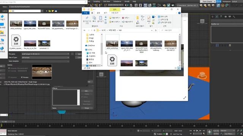Select the Align tool in 3ds Max toolbar
Screen dimensions: 243x136
pyautogui.click(x=131, y=5)
